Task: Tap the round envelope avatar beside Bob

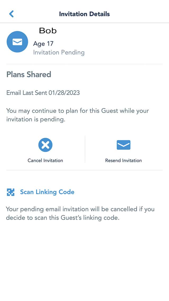Action: (x=17, y=42)
